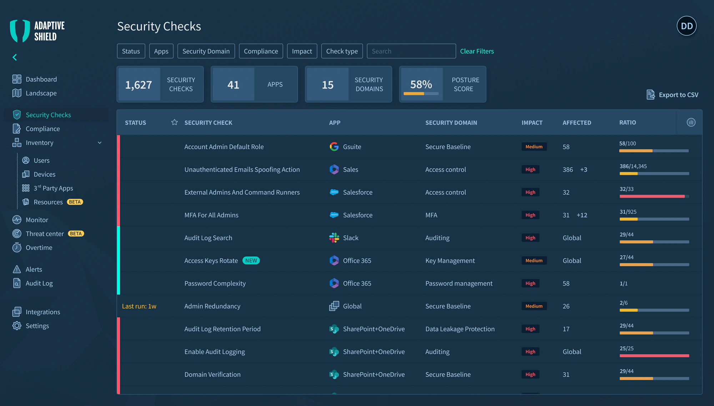Click the 41 Apps summary card
The width and height of the screenshot is (714, 406).
(254, 84)
